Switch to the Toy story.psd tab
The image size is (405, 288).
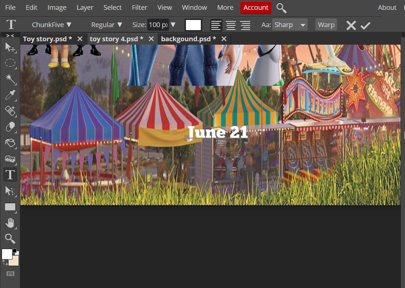(x=48, y=39)
